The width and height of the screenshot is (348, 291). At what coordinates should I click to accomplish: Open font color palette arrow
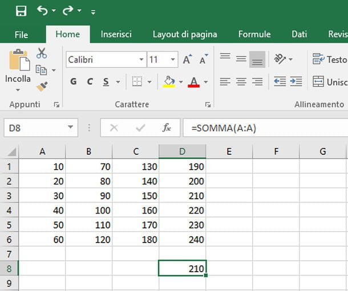pos(206,82)
